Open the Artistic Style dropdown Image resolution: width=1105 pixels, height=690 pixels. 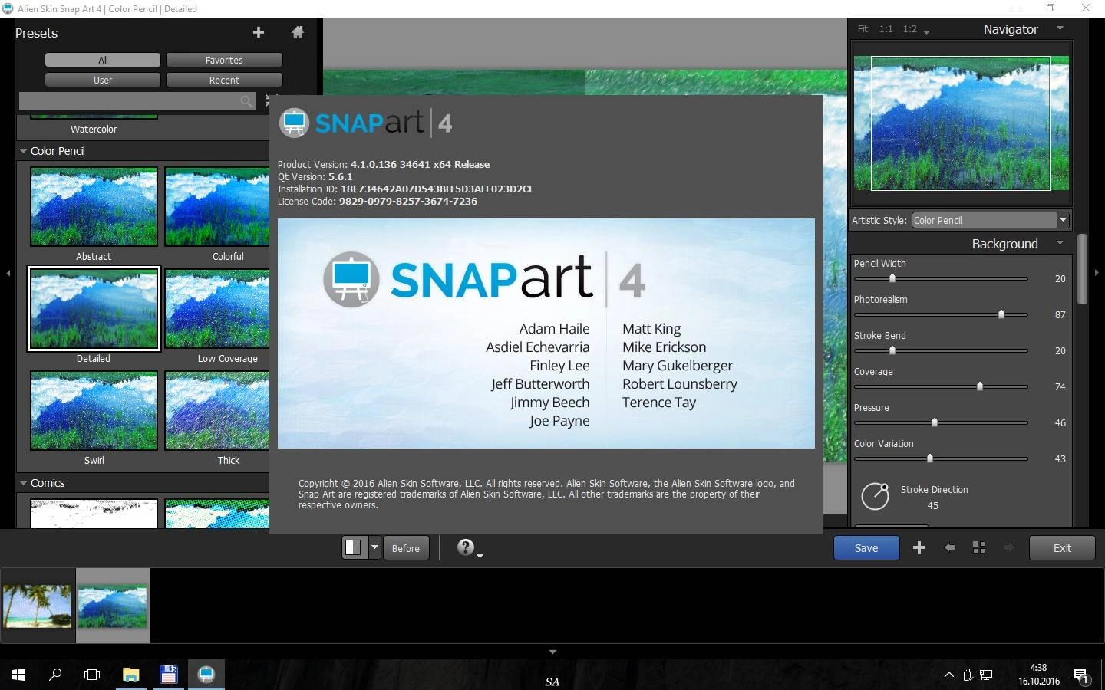pos(991,220)
